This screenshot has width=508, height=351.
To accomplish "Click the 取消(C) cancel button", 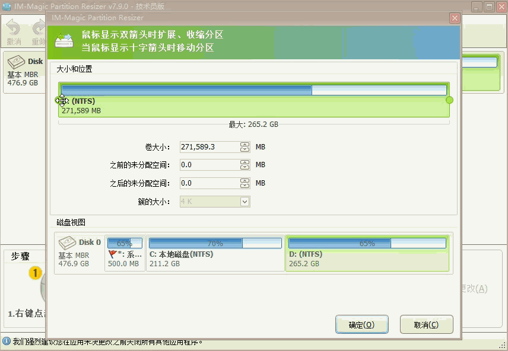I will (426, 324).
